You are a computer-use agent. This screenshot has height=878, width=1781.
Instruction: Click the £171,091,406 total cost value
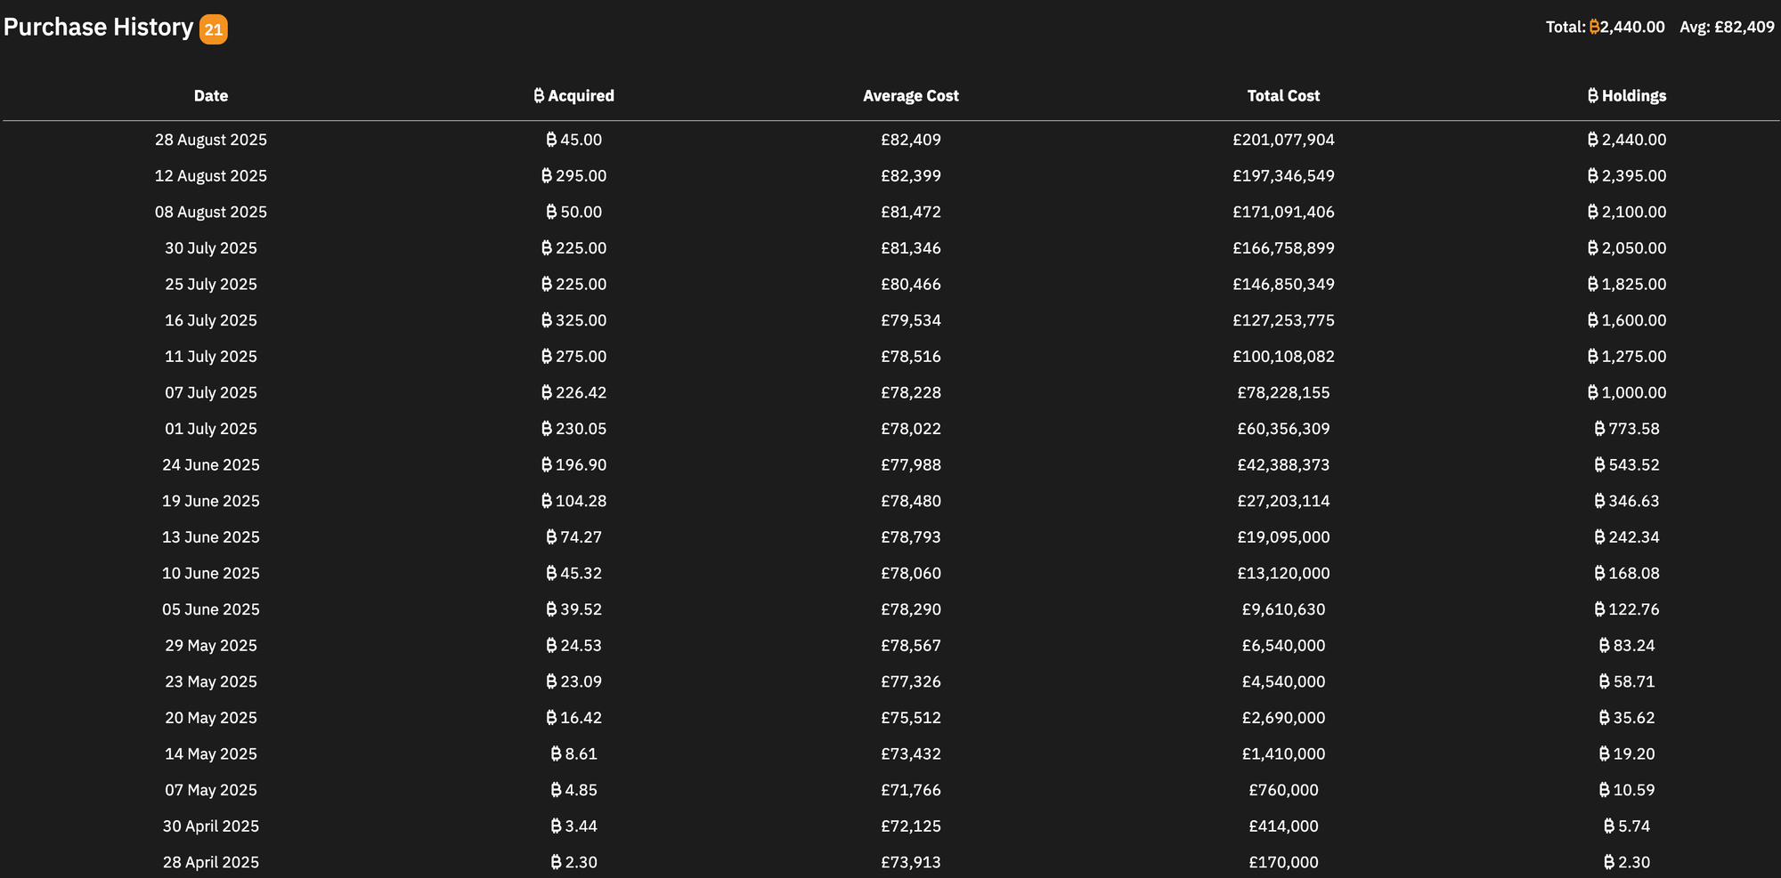1283,212
